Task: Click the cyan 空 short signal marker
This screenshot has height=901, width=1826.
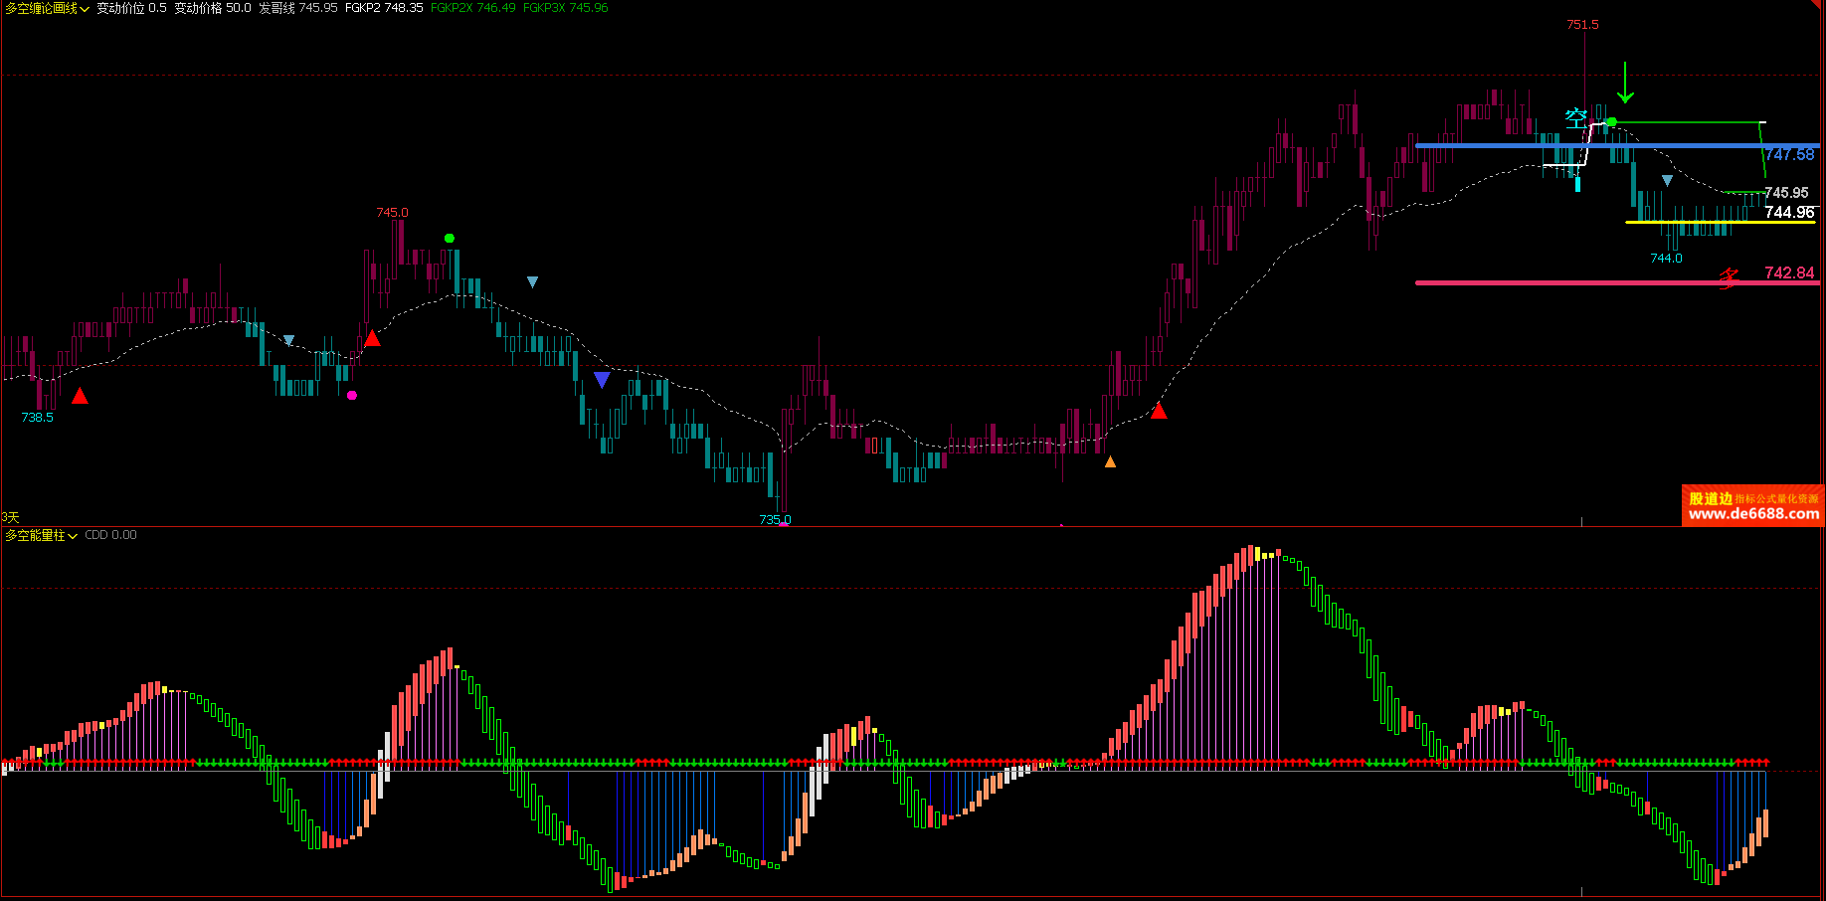Action: 1576,119
